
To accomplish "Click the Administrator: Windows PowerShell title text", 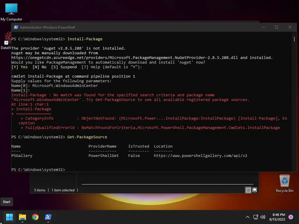I will click(x=47, y=27).
